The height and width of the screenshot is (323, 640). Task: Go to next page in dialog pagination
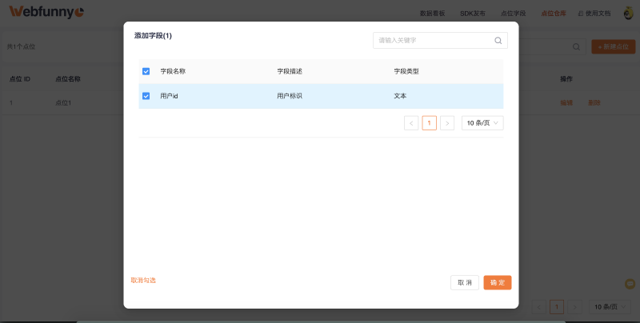click(447, 123)
